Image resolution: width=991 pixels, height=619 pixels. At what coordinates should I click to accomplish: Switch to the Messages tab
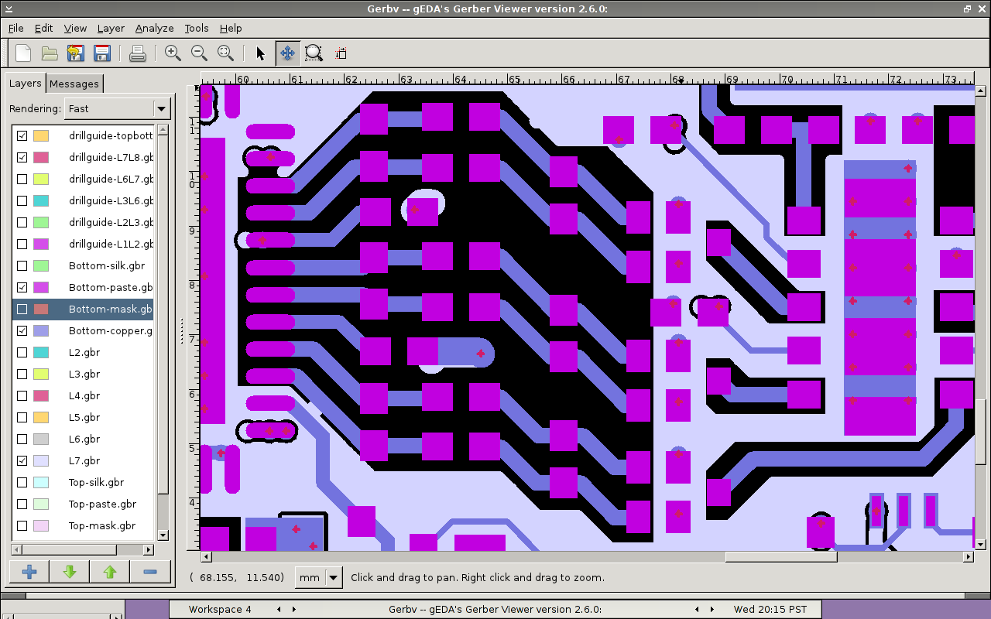pos(74,84)
